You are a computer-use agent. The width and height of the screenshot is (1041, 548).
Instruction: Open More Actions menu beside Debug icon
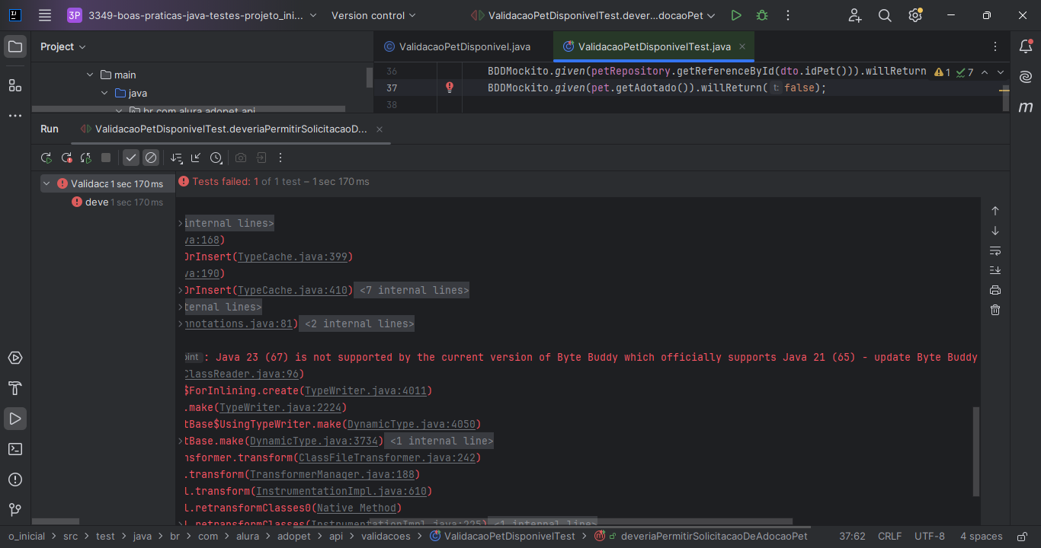click(x=788, y=15)
